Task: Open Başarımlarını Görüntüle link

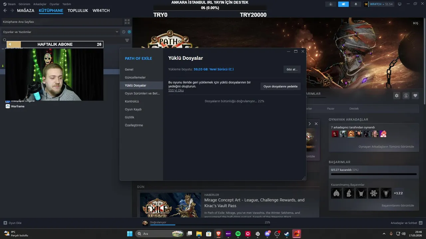Action: [398, 205]
